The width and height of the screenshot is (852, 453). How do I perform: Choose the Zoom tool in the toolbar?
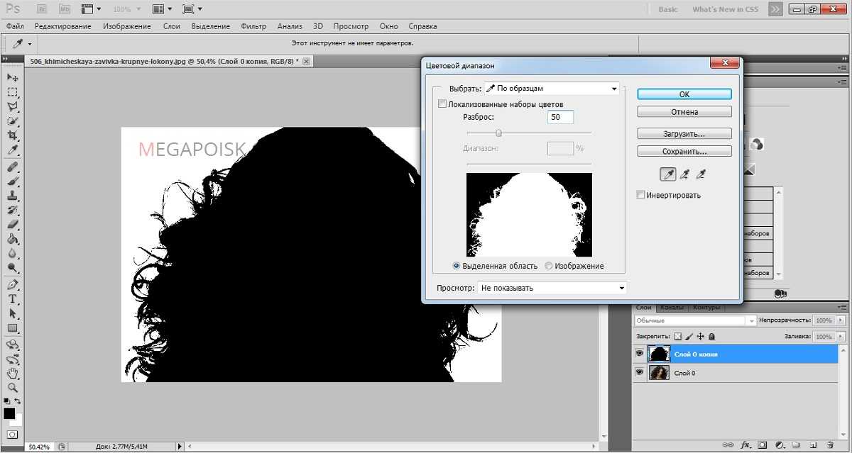click(x=12, y=388)
